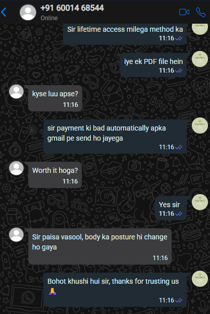Select the 'paisa vasool' posture message
The width and height of the screenshot is (210, 314).
[x=100, y=246]
